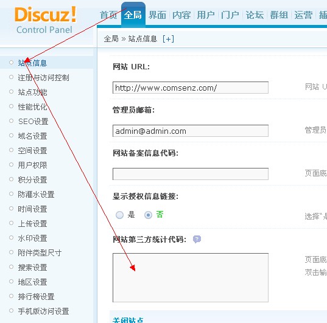Go to the 论坛 tab

click(255, 15)
